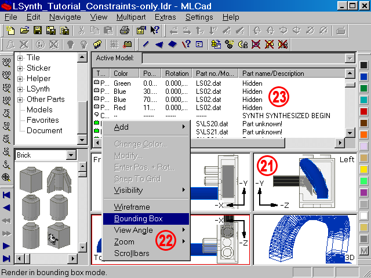Click the Left view pane
This screenshot has width=371, height=278.
[305, 182]
